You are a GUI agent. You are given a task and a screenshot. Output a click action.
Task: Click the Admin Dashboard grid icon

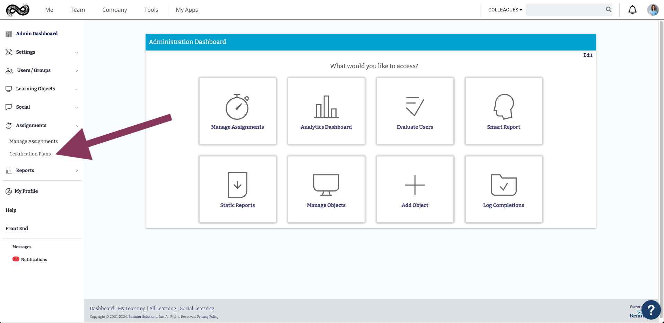pyautogui.click(x=9, y=34)
